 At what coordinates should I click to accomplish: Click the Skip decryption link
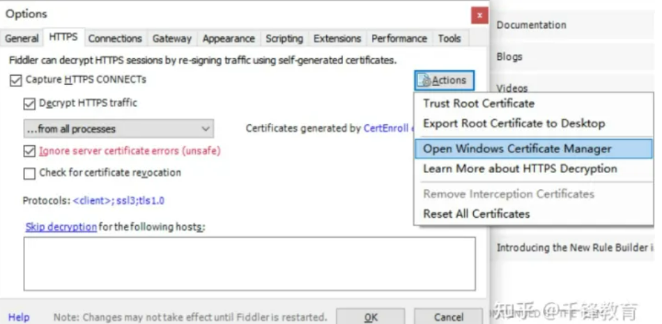[x=61, y=227]
